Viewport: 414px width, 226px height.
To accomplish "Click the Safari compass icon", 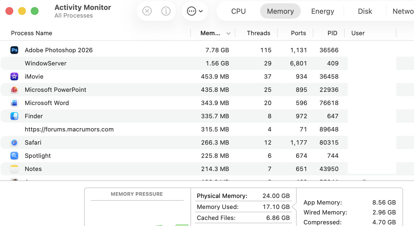I will click(x=14, y=142).
